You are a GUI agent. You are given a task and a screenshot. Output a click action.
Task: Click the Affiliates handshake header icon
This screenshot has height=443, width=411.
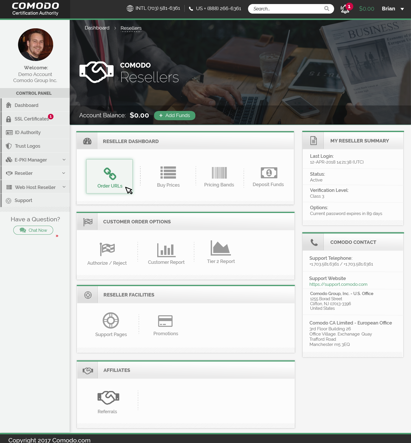coord(88,370)
